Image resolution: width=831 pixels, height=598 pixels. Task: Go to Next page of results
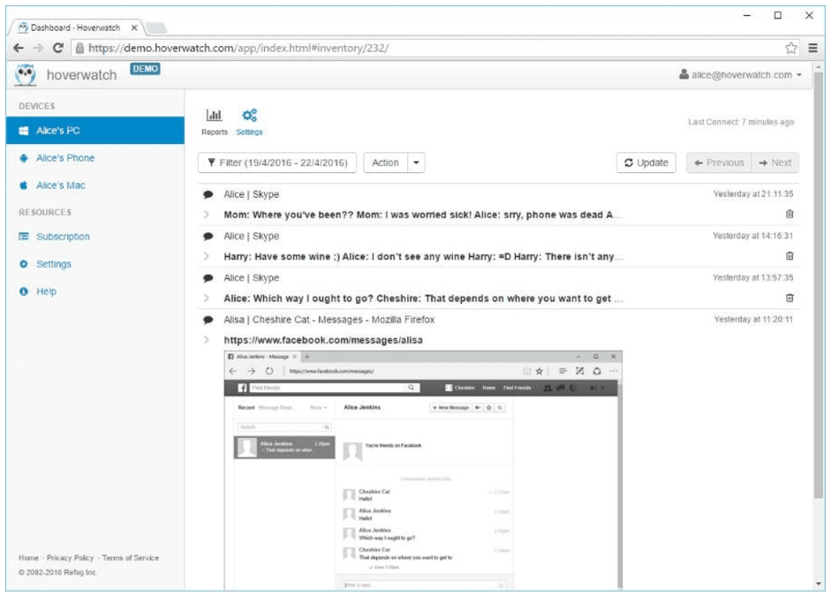tap(775, 163)
